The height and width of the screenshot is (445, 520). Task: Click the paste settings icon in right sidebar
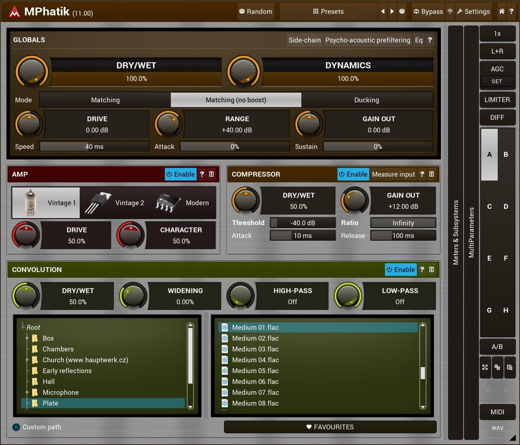pos(510,367)
